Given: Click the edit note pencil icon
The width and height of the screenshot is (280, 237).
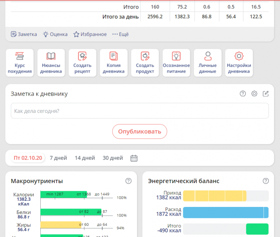Looking at the screenshot, I should (x=266, y=94).
